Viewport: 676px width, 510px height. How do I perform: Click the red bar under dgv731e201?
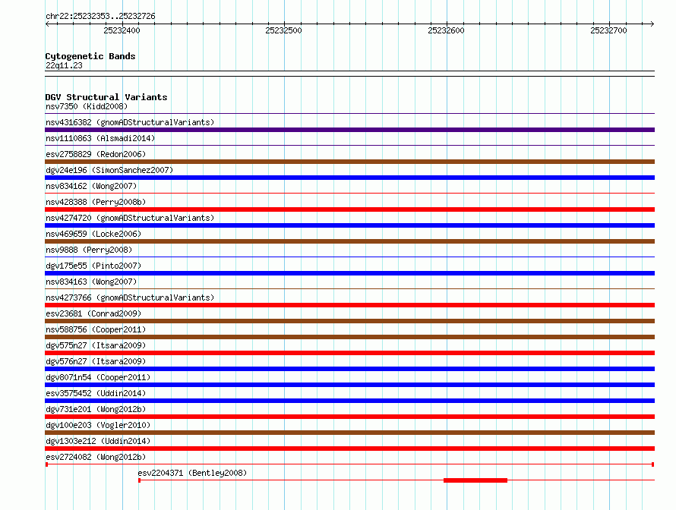[x=349, y=417]
